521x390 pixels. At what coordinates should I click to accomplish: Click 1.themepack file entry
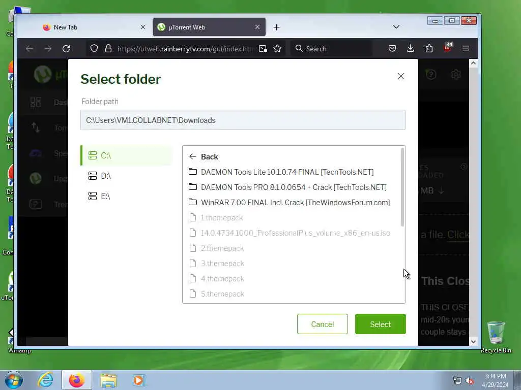(216, 217)
